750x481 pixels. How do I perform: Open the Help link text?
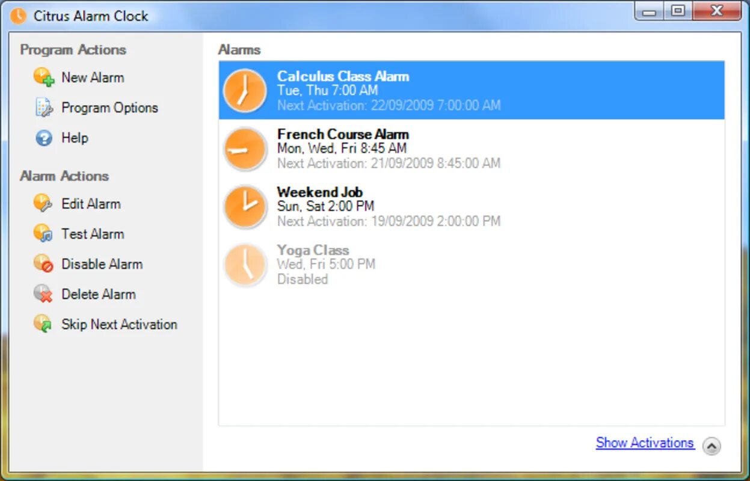pos(75,138)
